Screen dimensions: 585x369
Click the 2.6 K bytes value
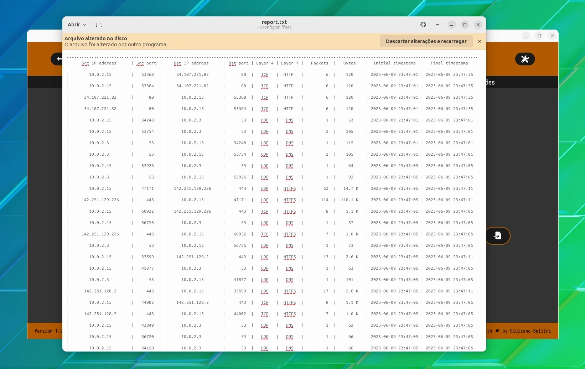[x=352, y=257]
